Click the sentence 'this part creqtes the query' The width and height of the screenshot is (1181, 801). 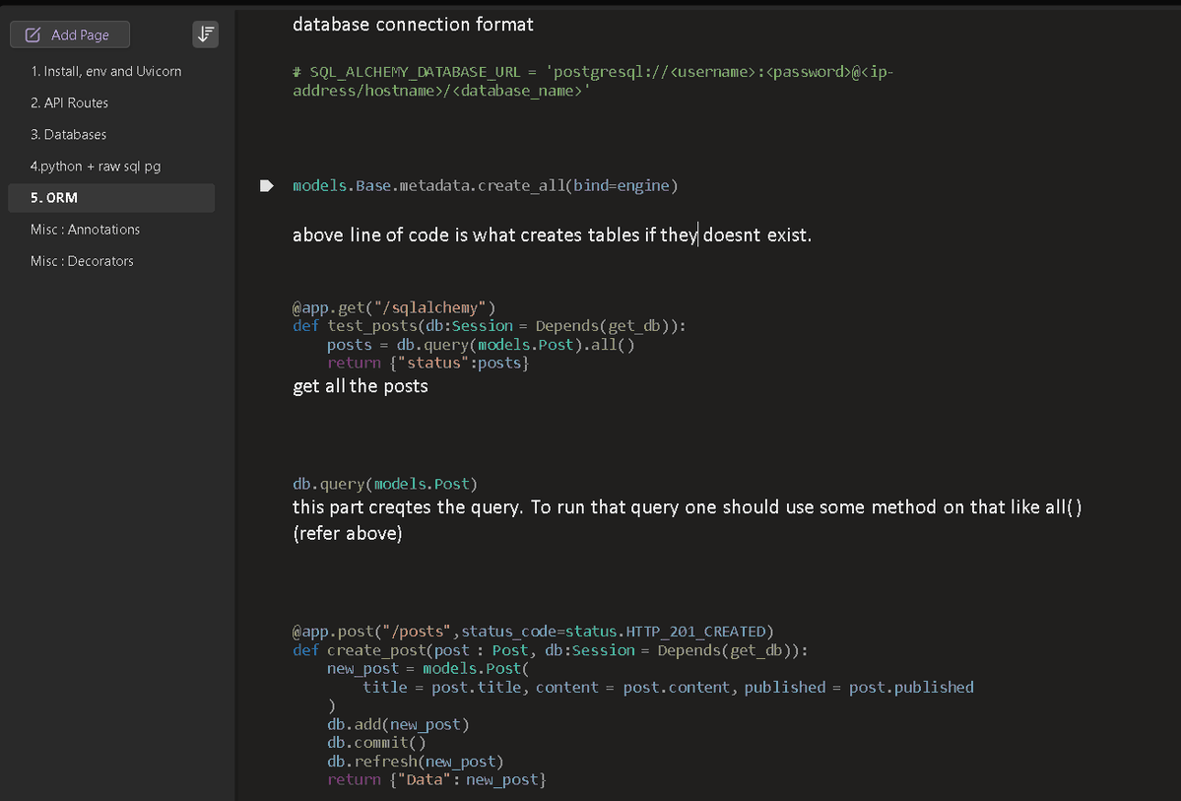(x=687, y=507)
